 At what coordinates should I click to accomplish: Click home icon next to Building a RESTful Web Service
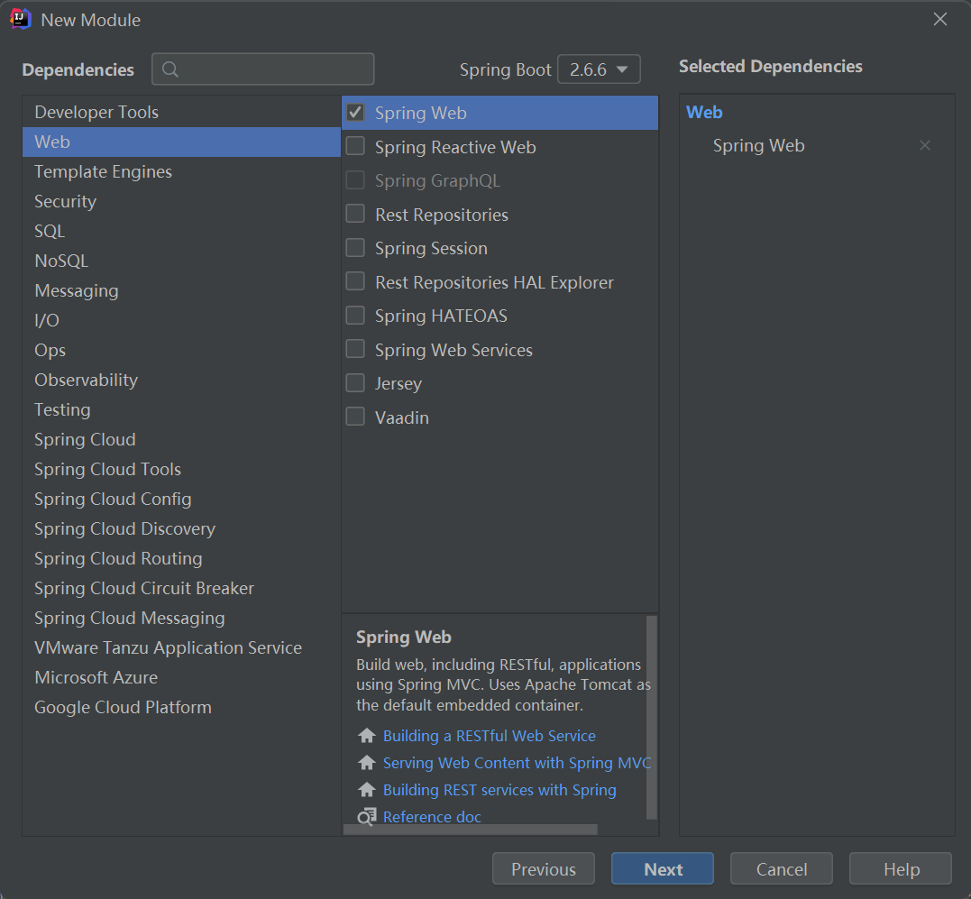(367, 736)
